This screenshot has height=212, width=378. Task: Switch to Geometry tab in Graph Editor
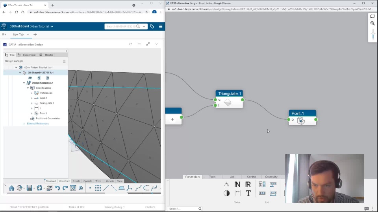point(271,177)
